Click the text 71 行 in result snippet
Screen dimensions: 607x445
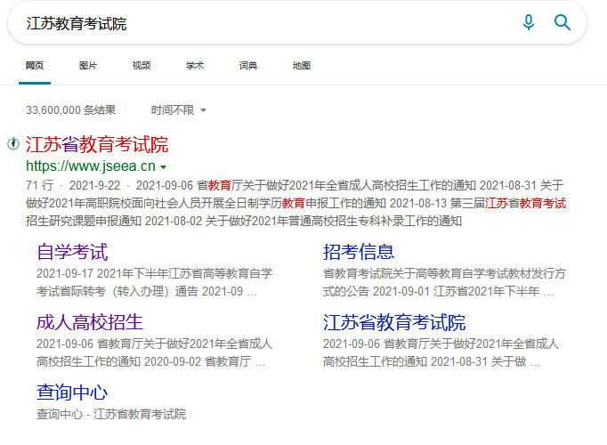[39, 185]
